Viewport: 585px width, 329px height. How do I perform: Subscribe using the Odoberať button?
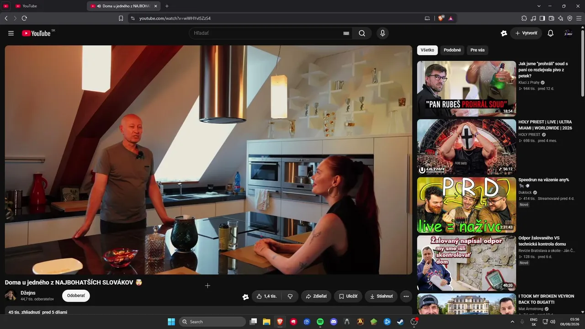pos(76,296)
